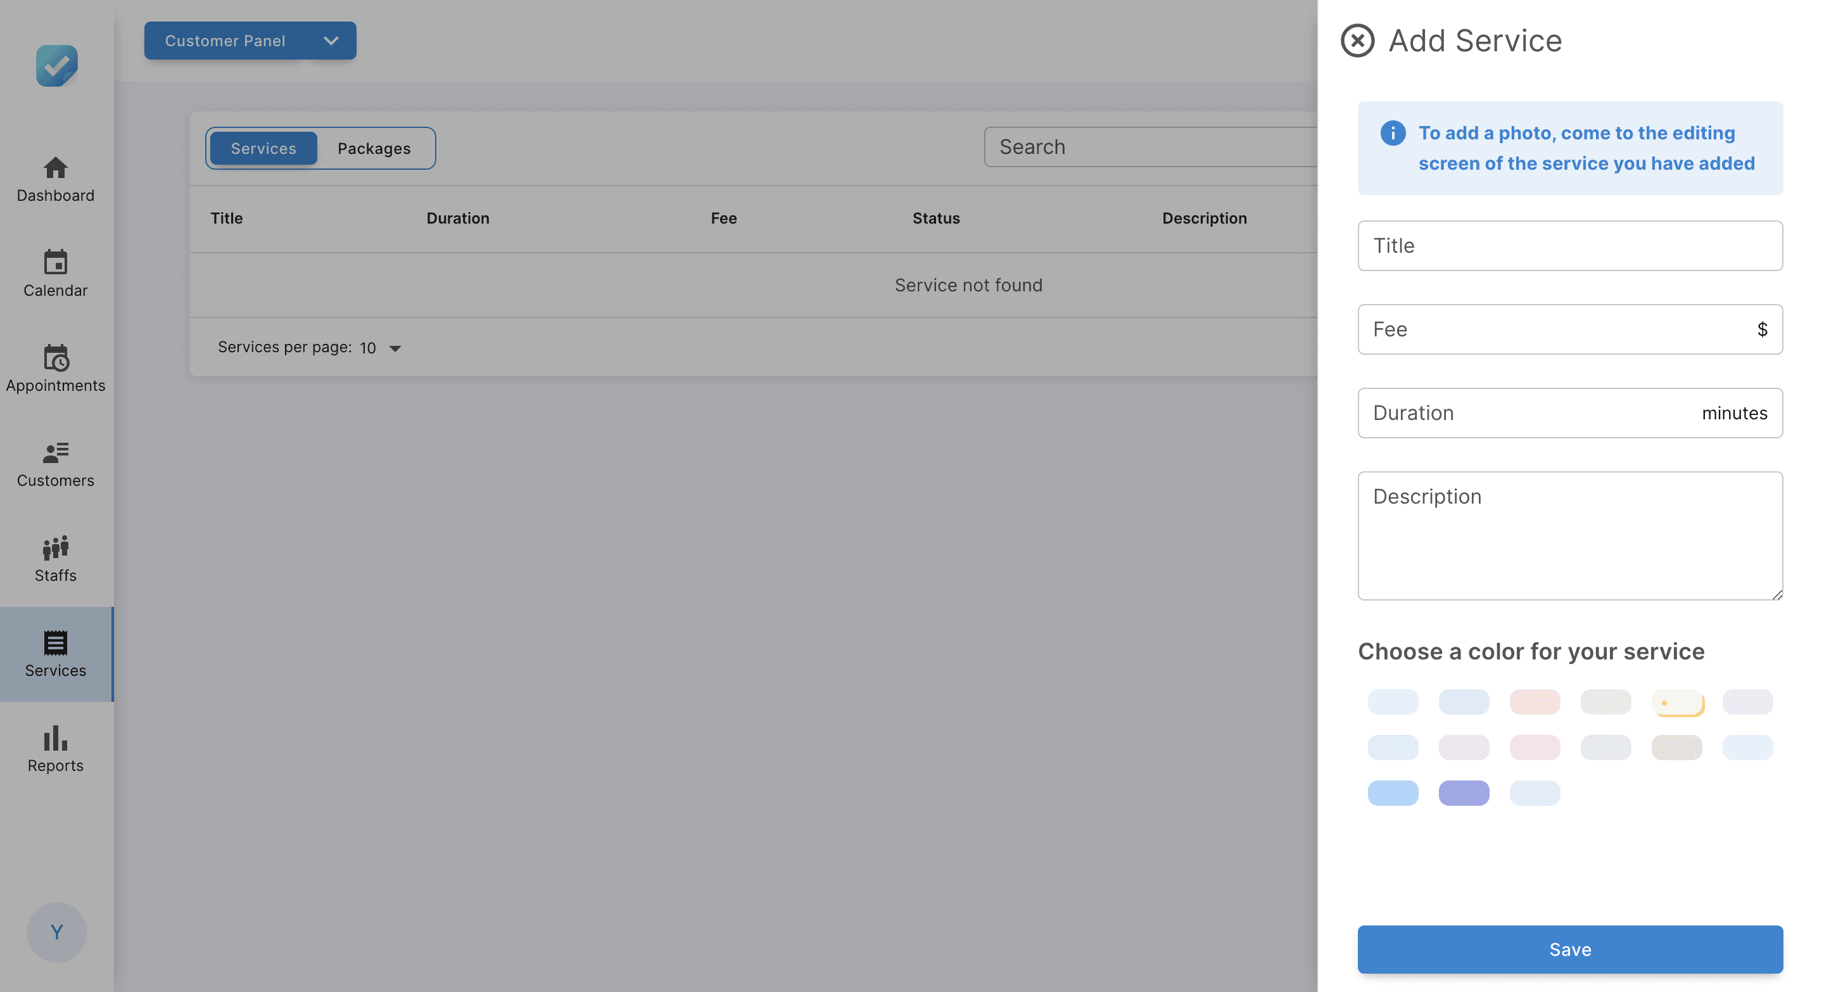This screenshot has height=992, width=1824.
Task: Focus the Fee input field
Action: (1558, 329)
